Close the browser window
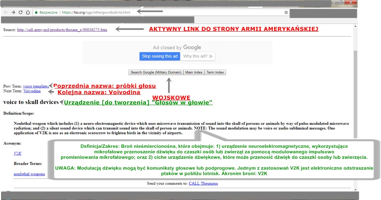 pyautogui.click(x=351, y=2)
